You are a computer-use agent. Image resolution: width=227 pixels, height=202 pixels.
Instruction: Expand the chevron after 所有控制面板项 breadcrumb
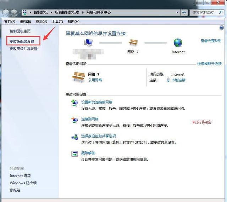(x=83, y=13)
